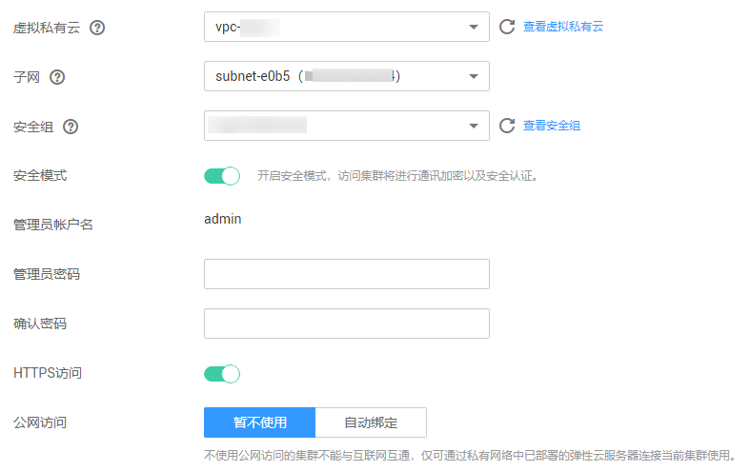Focus the 确认密码 input field
This screenshot has width=750, height=471.
coord(347,324)
